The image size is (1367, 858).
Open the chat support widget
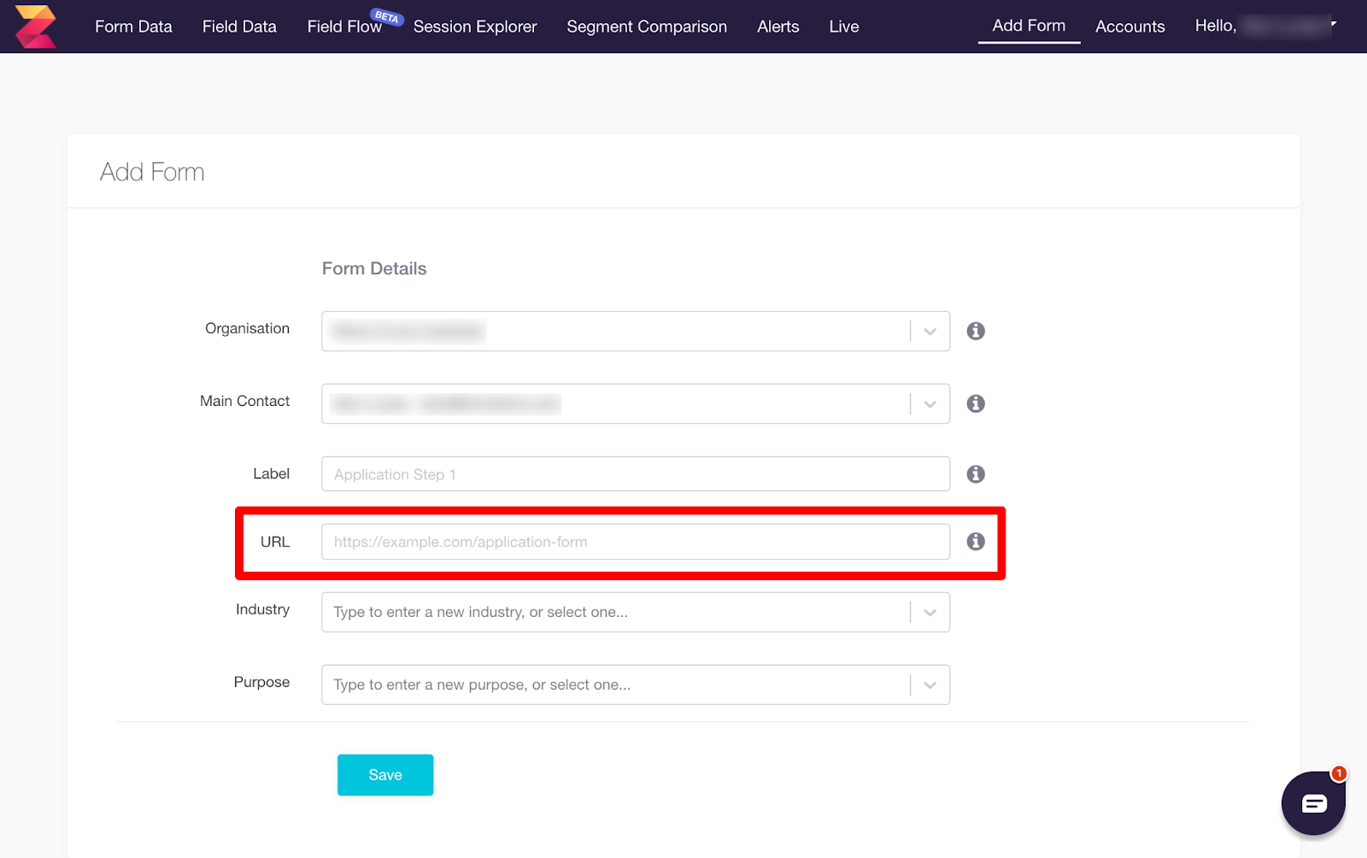point(1313,803)
